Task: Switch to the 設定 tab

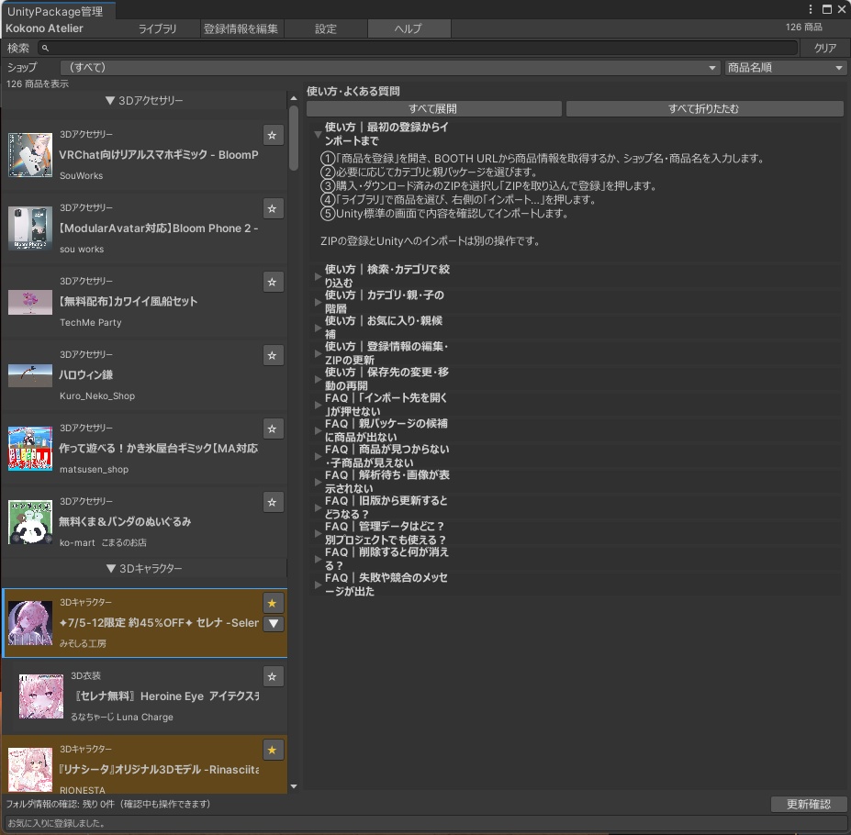Action: (x=326, y=28)
